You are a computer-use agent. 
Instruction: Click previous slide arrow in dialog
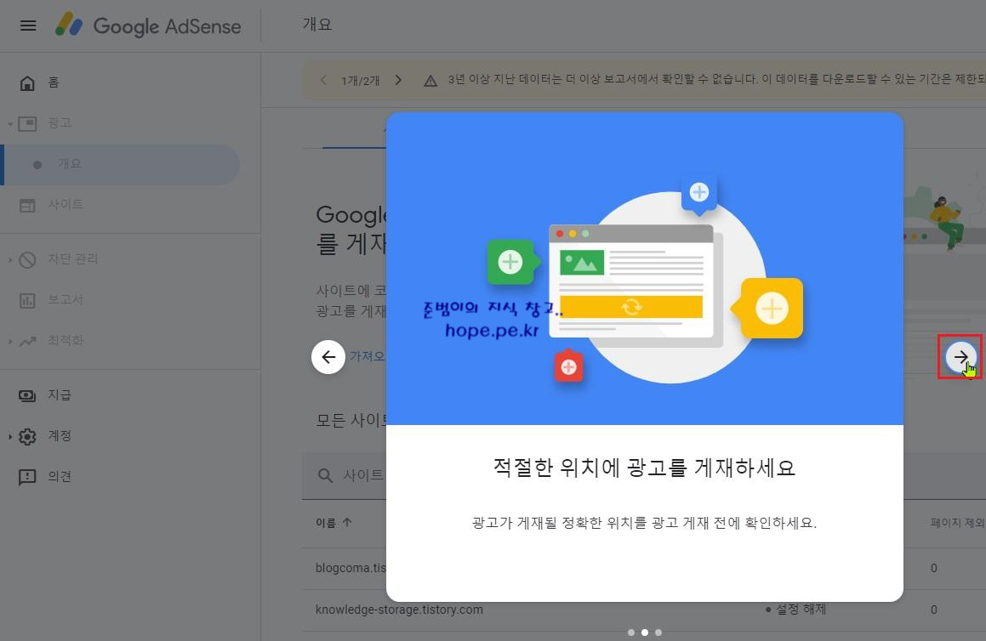coord(328,357)
